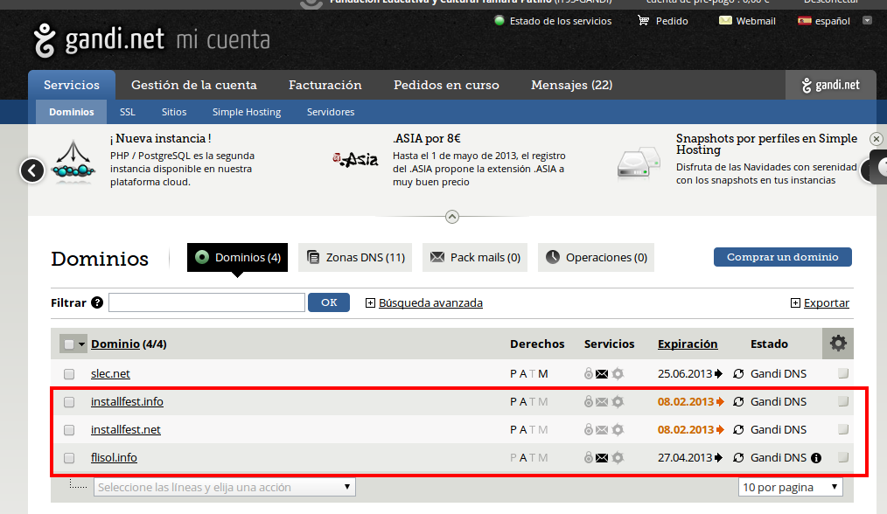Image resolution: width=887 pixels, height=514 pixels.
Task: Click the info icon beside flisol.info status
Action: coord(816,458)
